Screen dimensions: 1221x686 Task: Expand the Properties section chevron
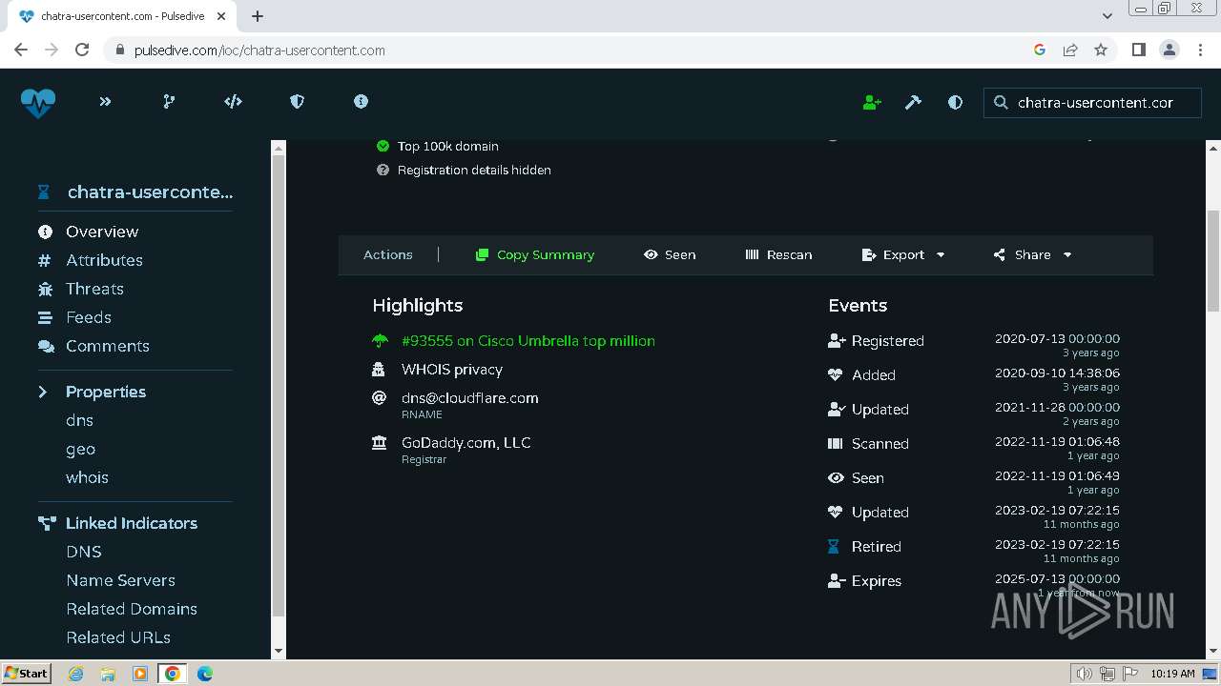point(43,392)
